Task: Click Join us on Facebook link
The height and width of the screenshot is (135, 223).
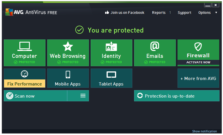Action: pyautogui.click(x=127, y=13)
